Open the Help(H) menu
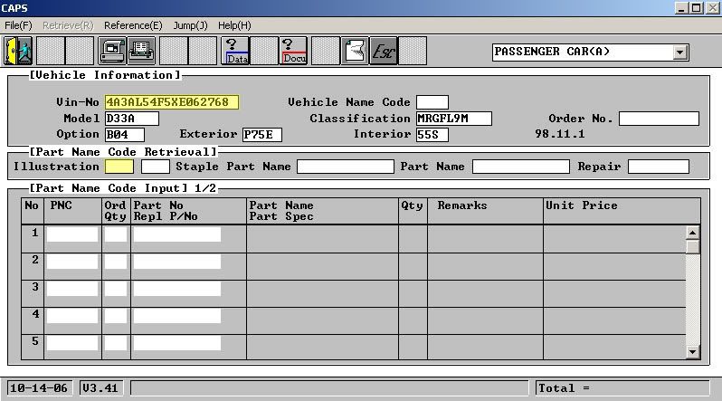This screenshot has width=722, height=401. point(234,25)
